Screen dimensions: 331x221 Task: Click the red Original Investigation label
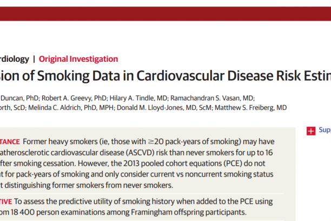(x=78, y=59)
